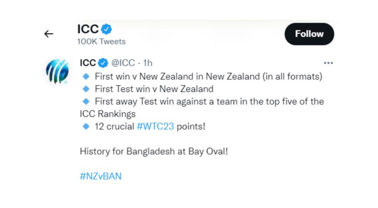Image resolution: width=378 pixels, height=208 pixels.
Task: Click the 'ICC Rankings' text in the tweet
Action: click(x=108, y=114)
